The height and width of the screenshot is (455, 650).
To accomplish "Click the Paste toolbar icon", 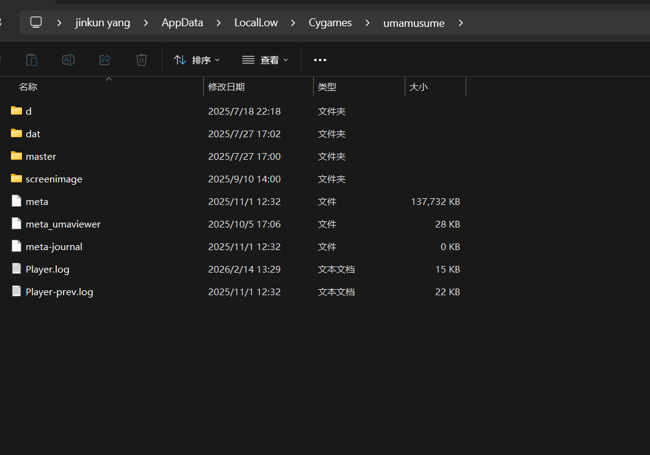I will [x=32, y=60].
